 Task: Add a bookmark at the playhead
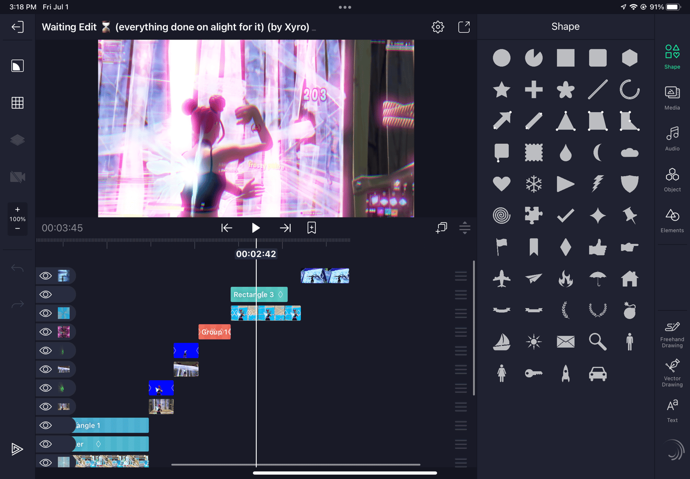click(311, 228)
